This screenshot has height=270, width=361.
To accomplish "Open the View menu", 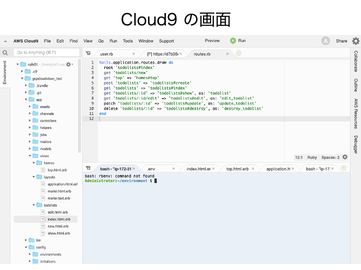I will click(x=88, y=41).
